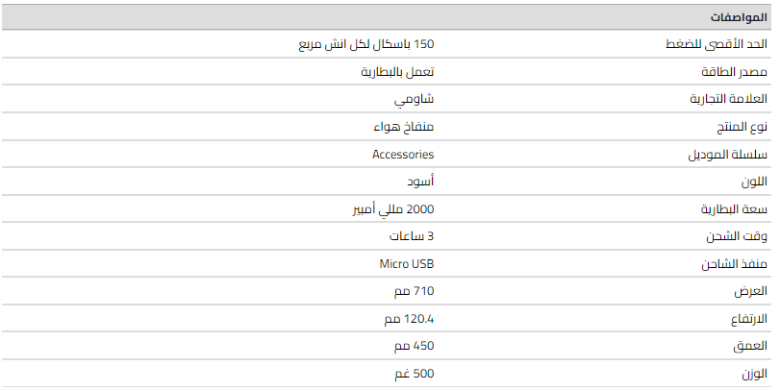Click the 500 غم weight value
Screen dimensions: 780x390
(416, 372)
